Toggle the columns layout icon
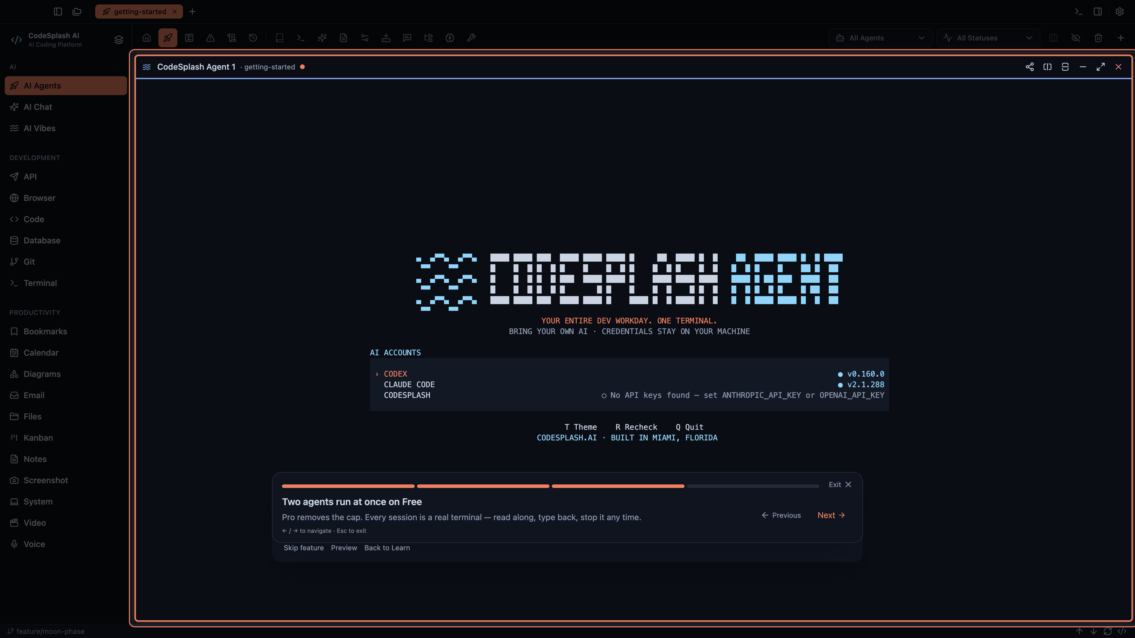The image size is (1135, 638). (1053, 38)
